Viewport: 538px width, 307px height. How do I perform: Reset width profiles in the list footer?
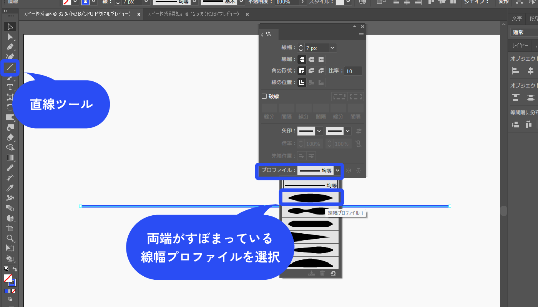point(333,273)
